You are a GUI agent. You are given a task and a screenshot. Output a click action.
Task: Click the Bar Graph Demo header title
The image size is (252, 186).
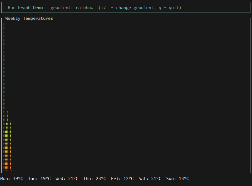25,8
